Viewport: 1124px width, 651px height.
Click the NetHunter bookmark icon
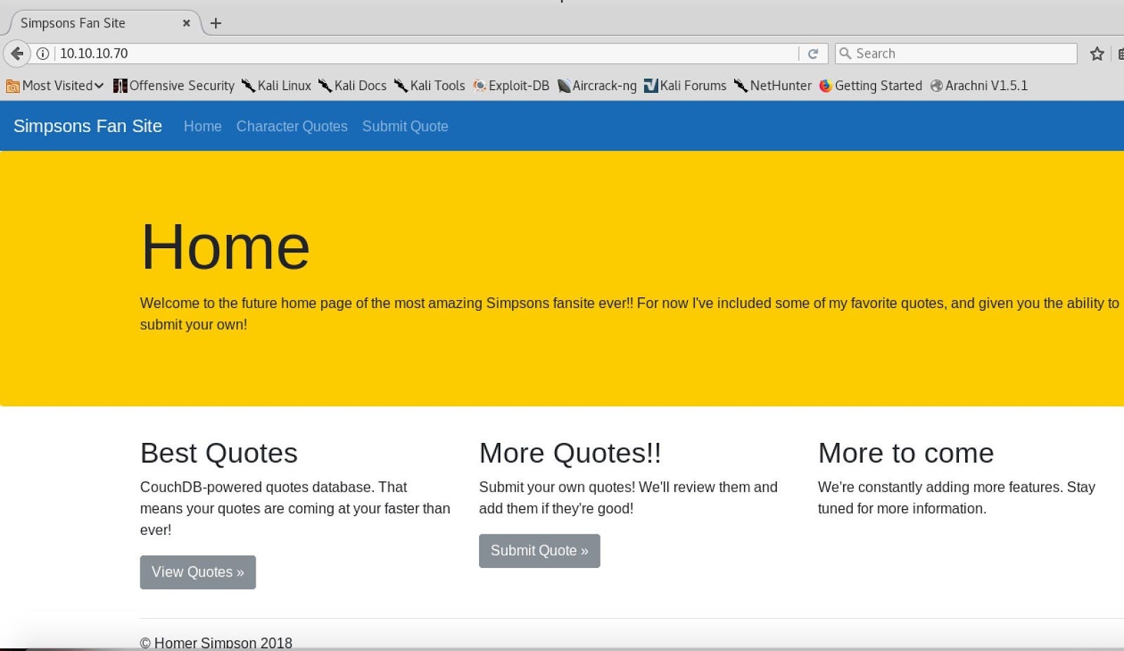tap(740, 86)
